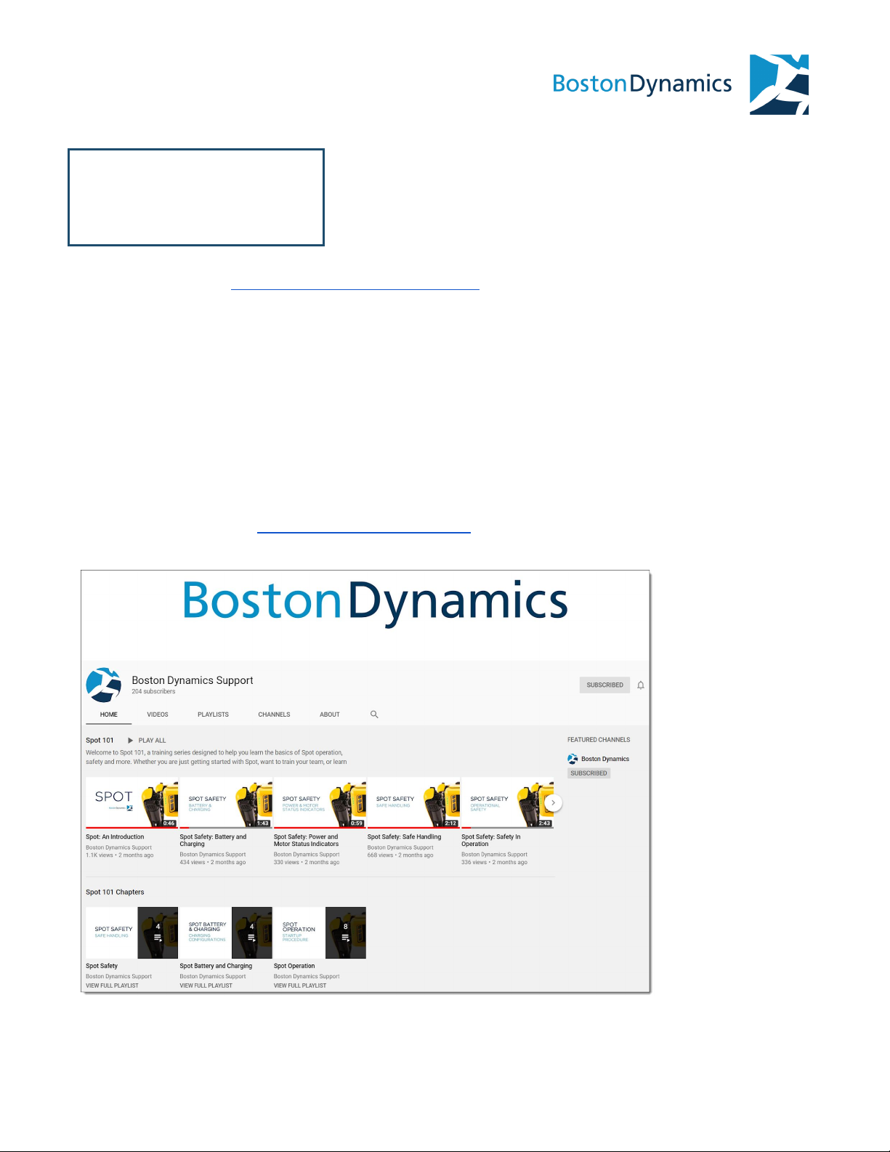Viewport: 890px width, 1152px height.
Task: Click the Spot Operation playlist title
Action: point(294,966)
